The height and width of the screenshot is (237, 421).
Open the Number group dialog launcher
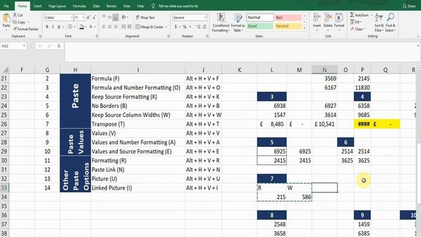207,36
